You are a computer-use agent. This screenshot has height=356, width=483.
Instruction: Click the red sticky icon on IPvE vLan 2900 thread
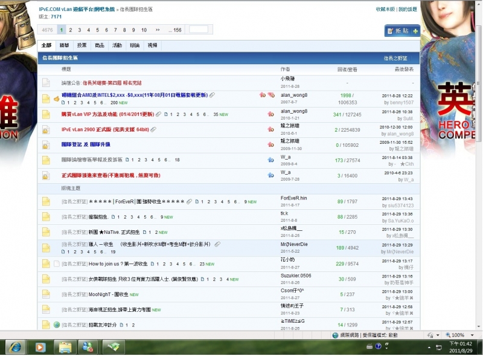pyautogui.click(x=270, y=129)
